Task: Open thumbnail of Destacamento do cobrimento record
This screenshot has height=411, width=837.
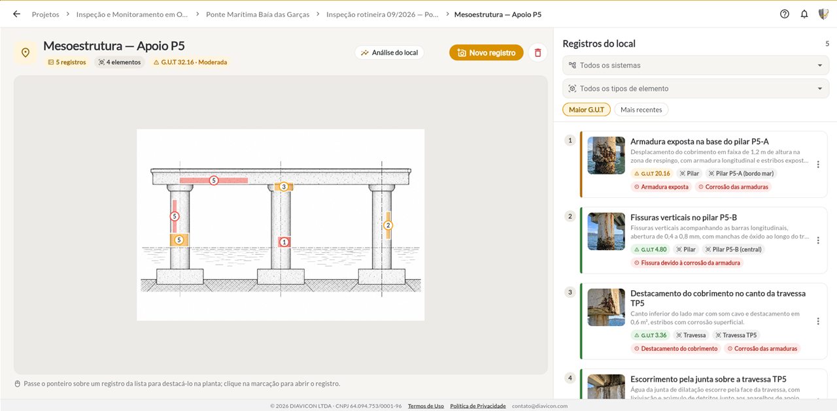Action: tap(606, 307)
